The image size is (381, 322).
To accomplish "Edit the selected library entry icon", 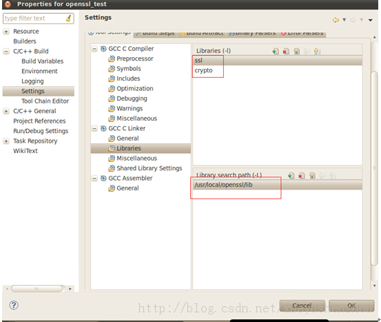I will [297, 51].
